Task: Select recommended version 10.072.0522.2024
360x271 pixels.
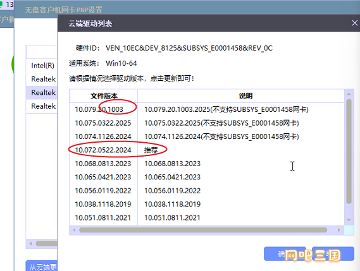Action: [207, 150]
